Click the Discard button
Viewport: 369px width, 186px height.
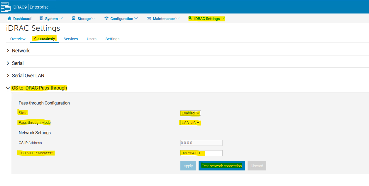257,166
